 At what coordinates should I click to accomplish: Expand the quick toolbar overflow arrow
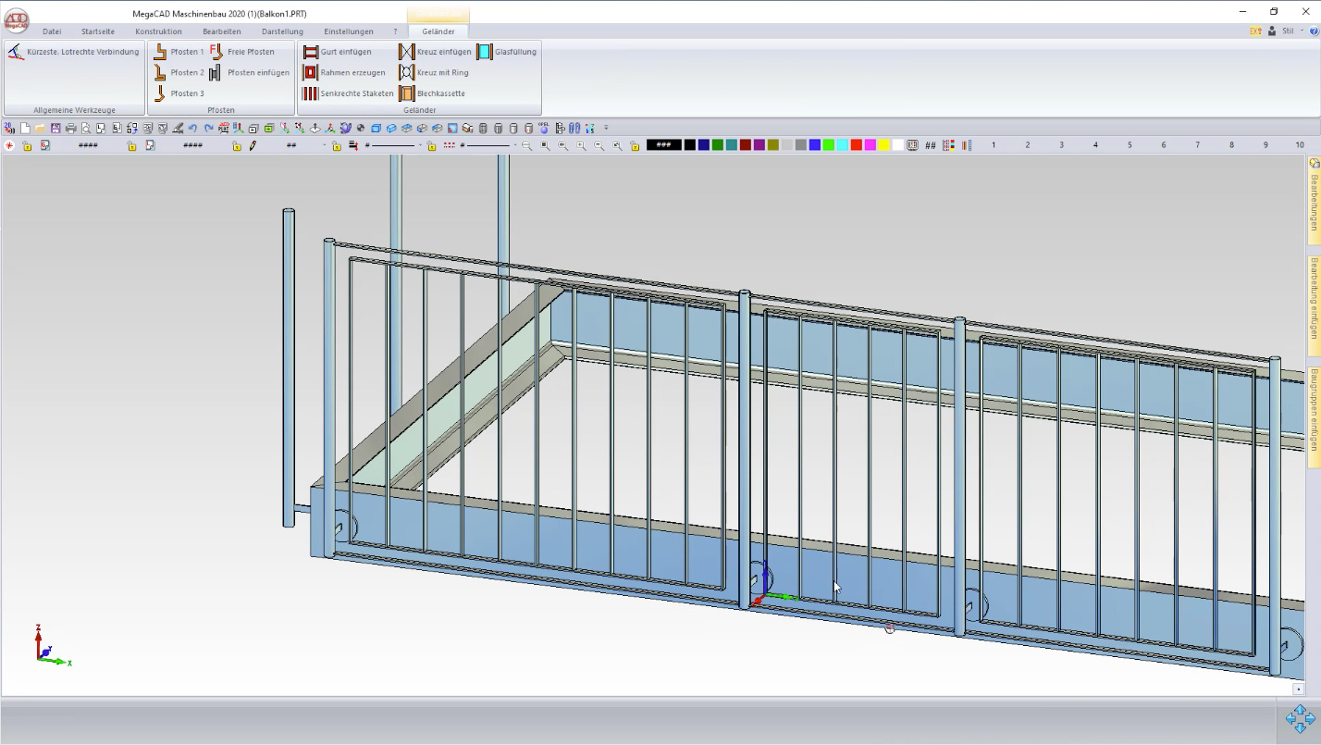click(x=606, y=129)
